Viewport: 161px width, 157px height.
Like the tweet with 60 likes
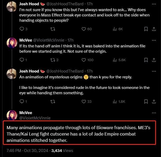click(x=84, y=29)
